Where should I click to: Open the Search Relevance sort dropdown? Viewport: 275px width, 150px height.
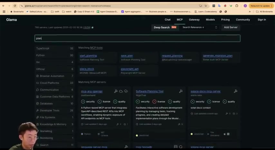click(x=200, y=27)
